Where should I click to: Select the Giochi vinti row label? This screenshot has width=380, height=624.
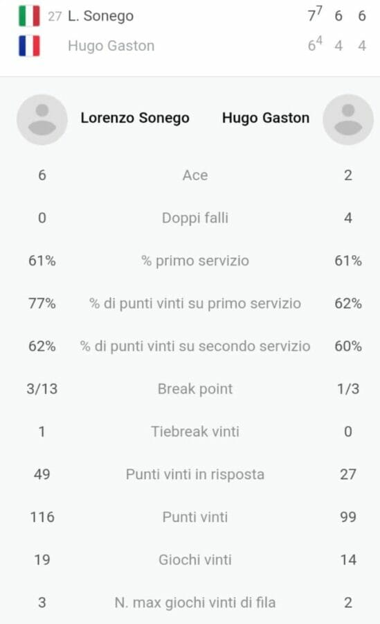[194, 560]
